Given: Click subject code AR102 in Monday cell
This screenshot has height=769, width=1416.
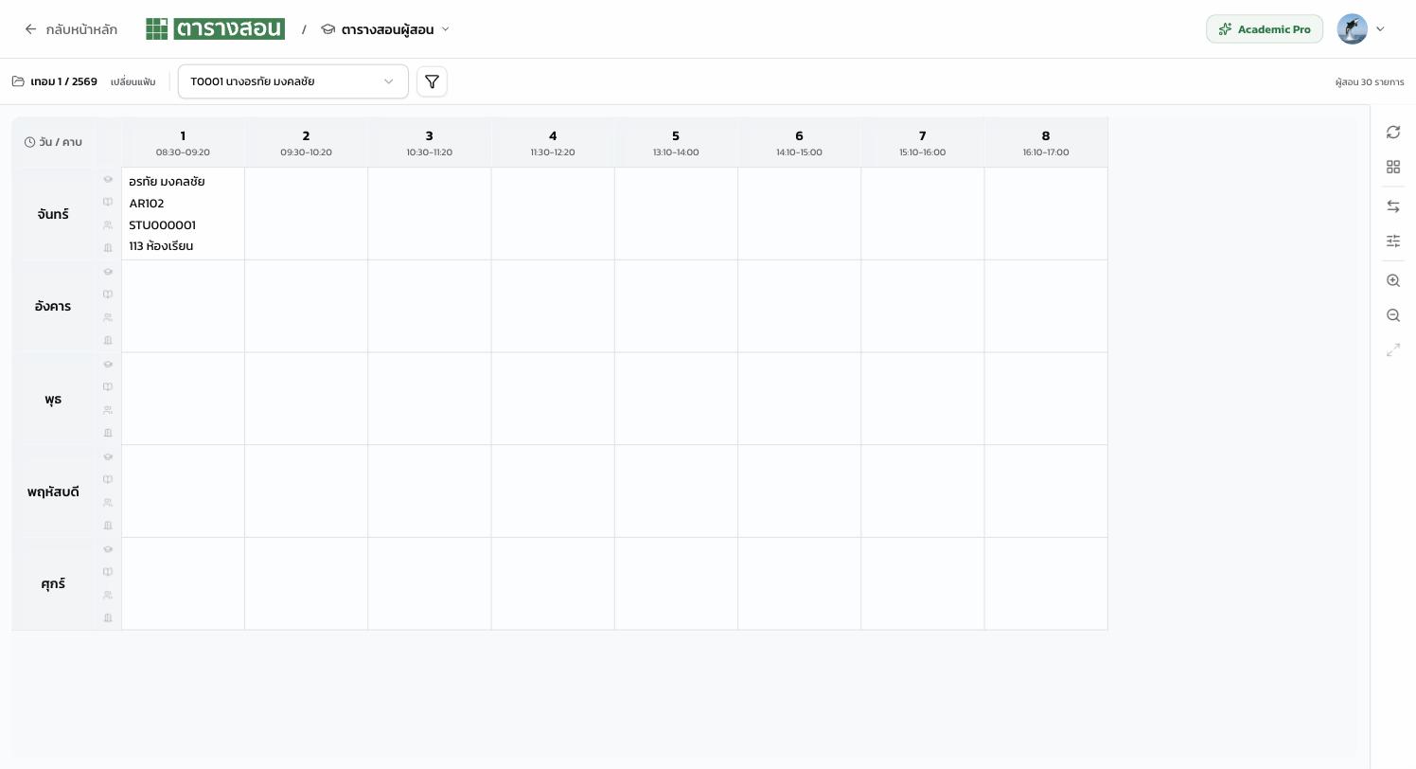Looking at the screenshot, I should (147, 204).
